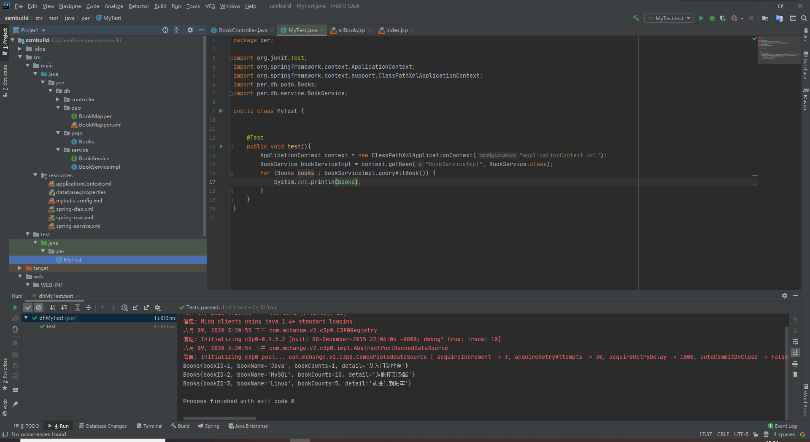Start debugging using the bug icon
The image size is (810, 442).
[x=712, y=18]
